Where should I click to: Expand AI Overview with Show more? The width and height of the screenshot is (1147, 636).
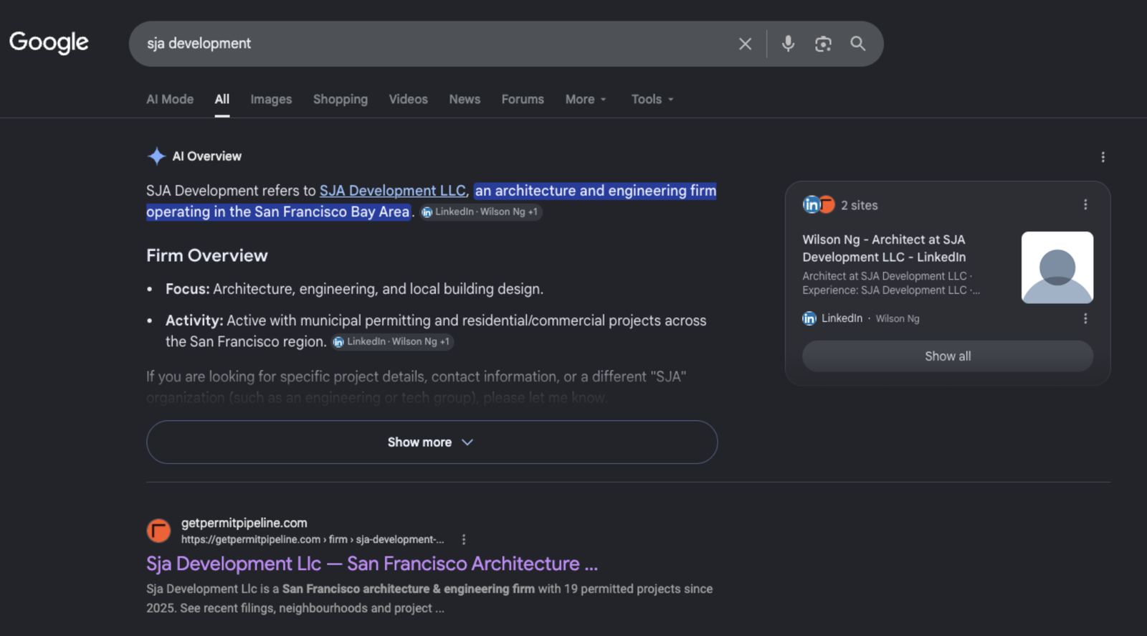[x=432, y=442]
